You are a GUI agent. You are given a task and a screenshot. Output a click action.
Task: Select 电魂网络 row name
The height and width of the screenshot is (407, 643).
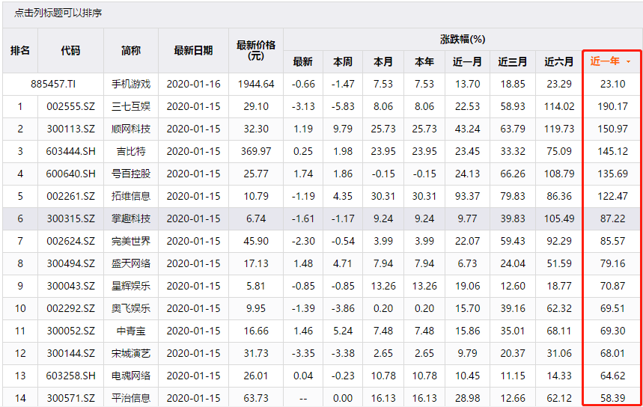(x=131, y=376)
